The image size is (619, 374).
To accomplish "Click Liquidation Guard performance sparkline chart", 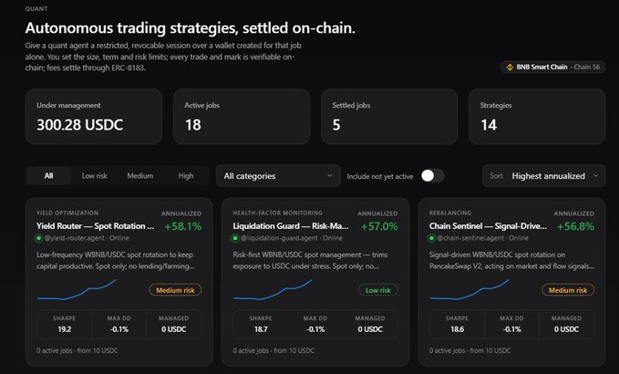I will [273, 290].
